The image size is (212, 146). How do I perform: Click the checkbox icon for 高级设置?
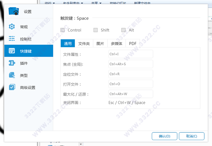(12, 87)
